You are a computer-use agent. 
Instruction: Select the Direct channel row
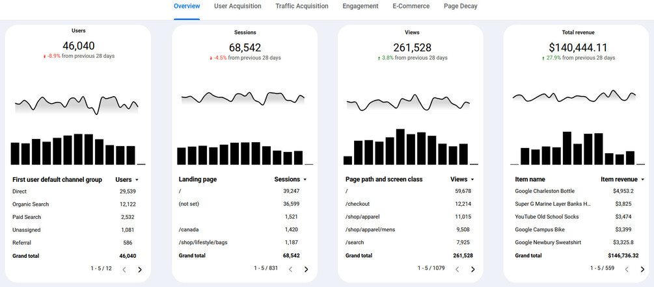click(74, 192)
